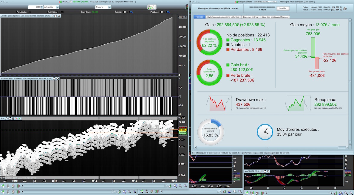
Task: Click the green add icon in Prix panel
Action: tap(20, 119)
